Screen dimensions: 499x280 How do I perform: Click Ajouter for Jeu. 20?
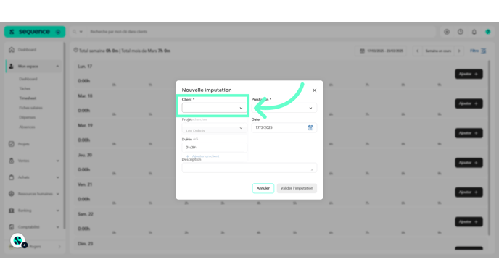click(469, 163)
